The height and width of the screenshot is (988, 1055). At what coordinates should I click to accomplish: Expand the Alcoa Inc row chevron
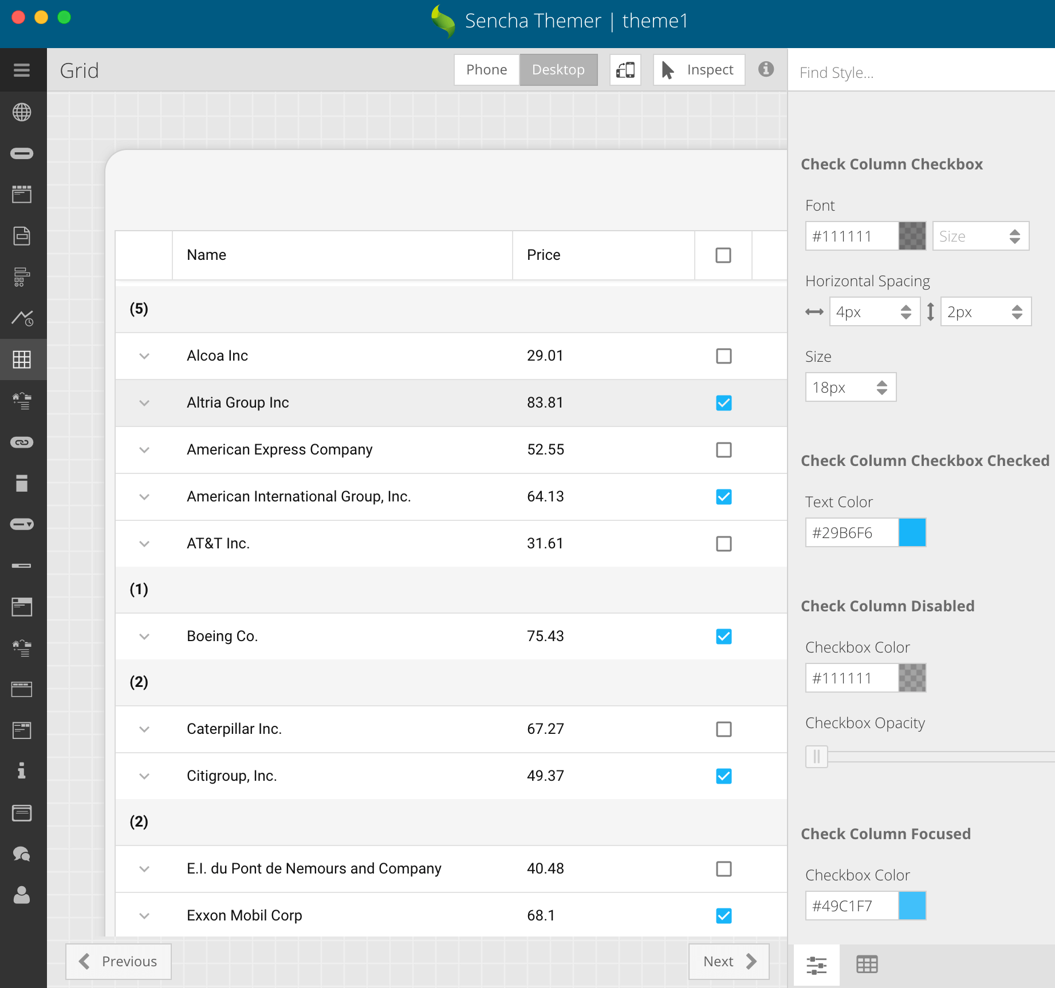point(144,356)
